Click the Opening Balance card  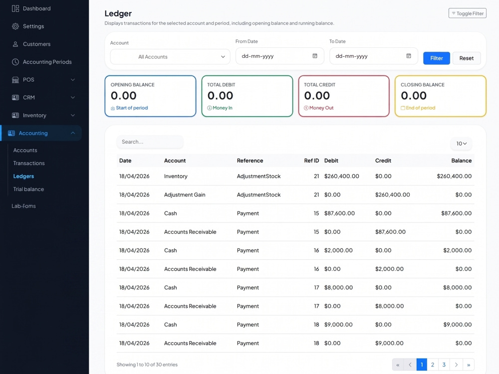(x=150, y=96)
